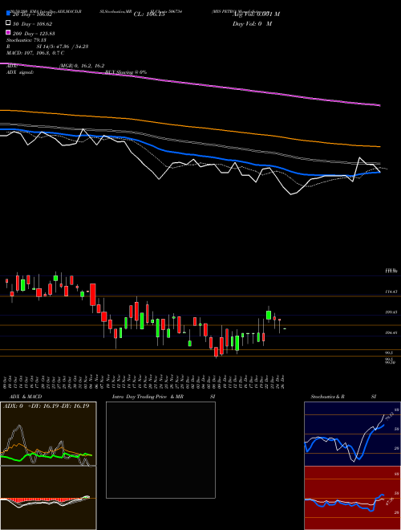Click the 'BUY Slowing @ 0%' signal text
Screen dimensions: 401x530
pyautogui.click(x=126, y=72)
